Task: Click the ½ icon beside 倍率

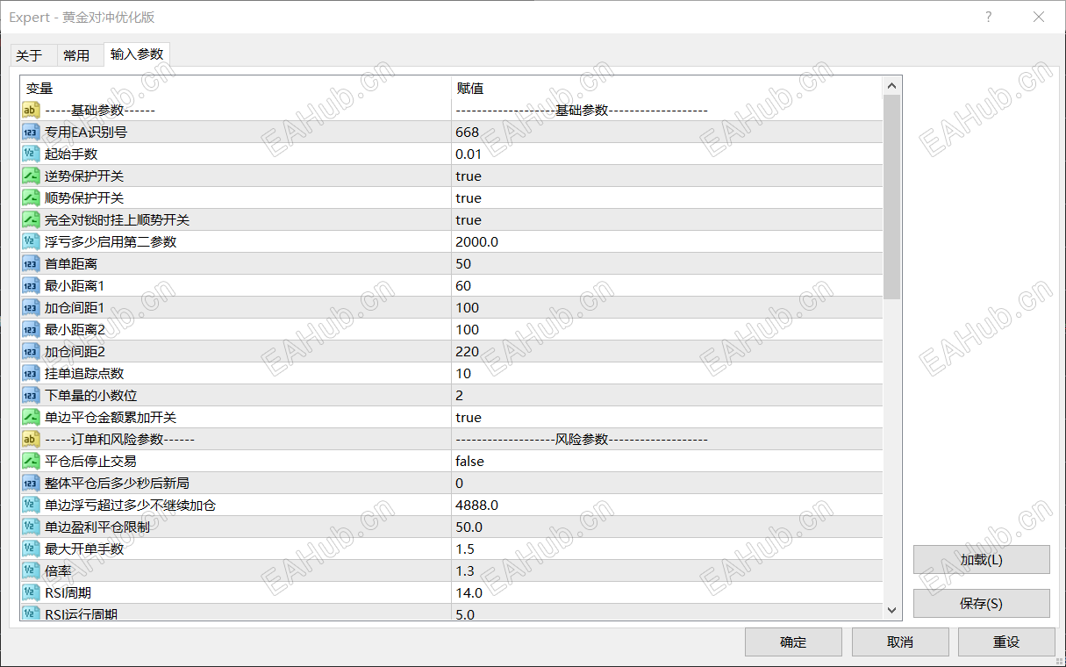Action: pyautogui.click(x=31, y=570)
